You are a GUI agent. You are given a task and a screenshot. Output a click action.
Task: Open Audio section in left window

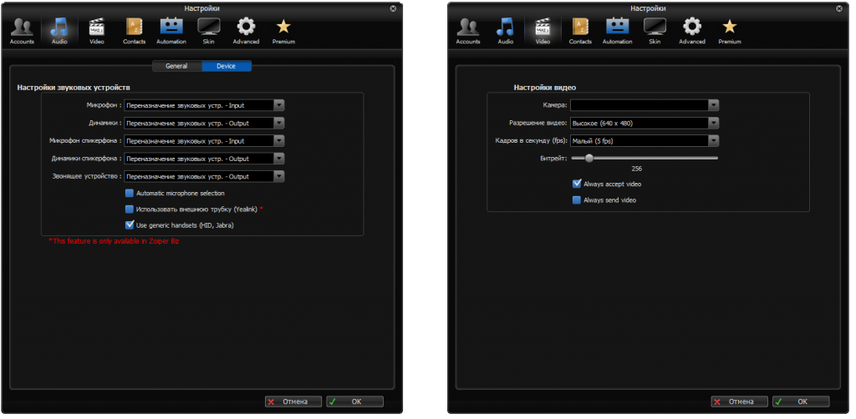(59, 32)
